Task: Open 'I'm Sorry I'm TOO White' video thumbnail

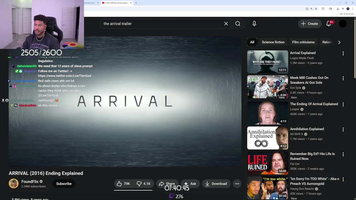Action: click(x=268, y=188)
